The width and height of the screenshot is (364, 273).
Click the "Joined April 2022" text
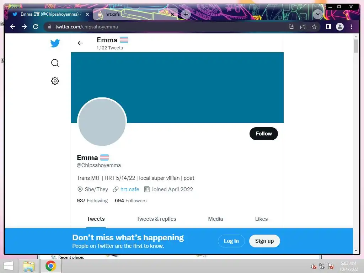coord(172,189)
